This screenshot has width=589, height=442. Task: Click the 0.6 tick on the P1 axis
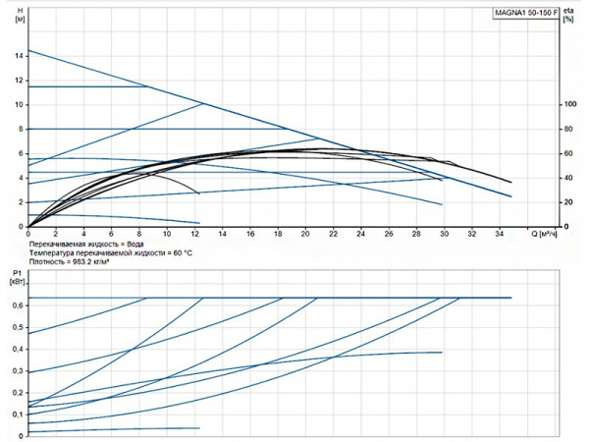point(17,304)
